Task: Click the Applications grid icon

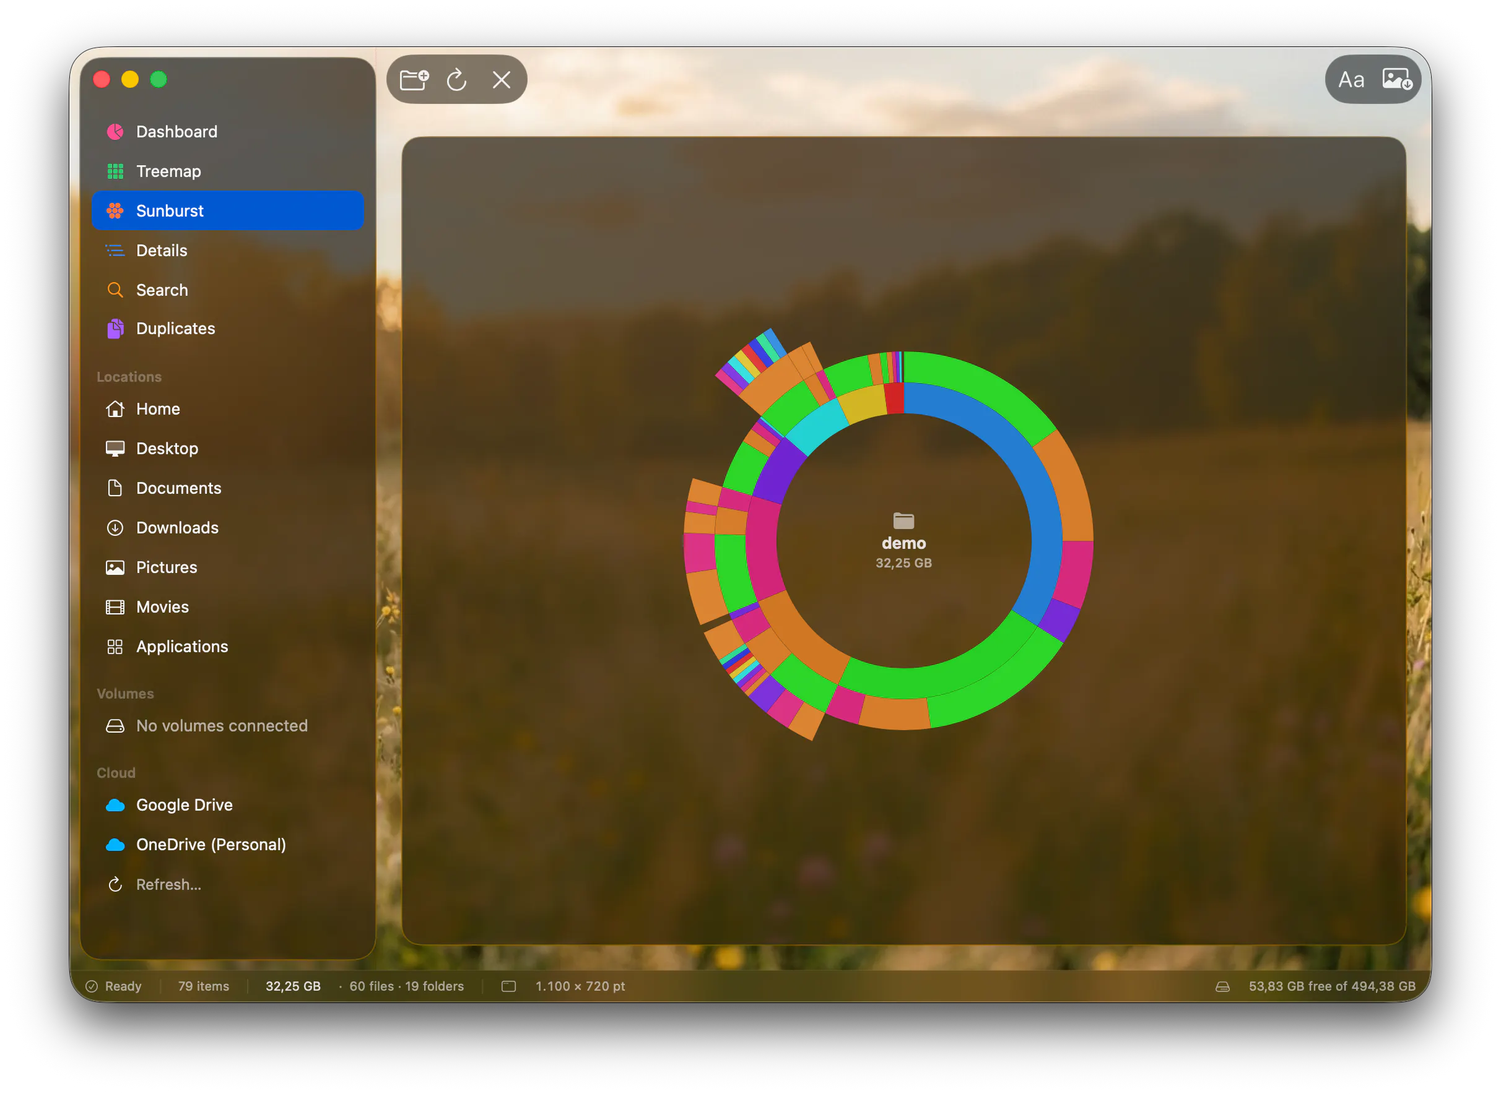Action: [115, 647]
